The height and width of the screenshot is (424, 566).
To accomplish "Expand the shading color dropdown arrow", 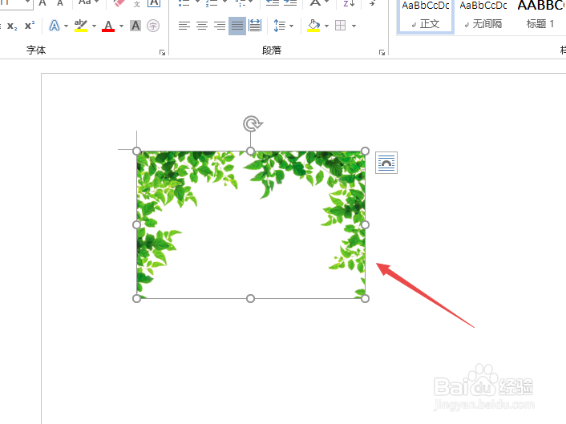I will pyautogui.click(x=326, y=26).
